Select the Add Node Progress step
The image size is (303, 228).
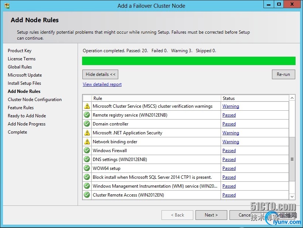pos(27,124)
